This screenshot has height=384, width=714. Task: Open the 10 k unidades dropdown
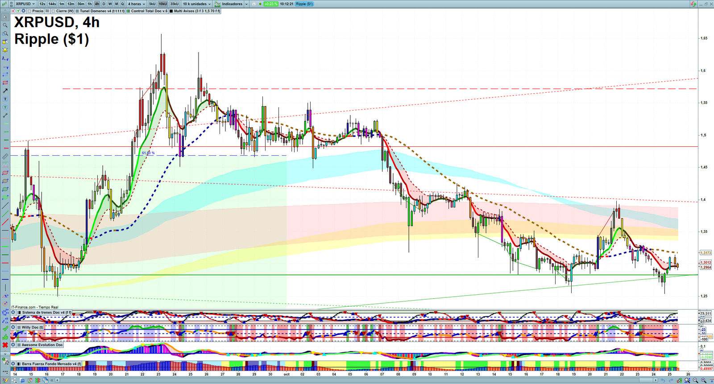pos(197,4)
